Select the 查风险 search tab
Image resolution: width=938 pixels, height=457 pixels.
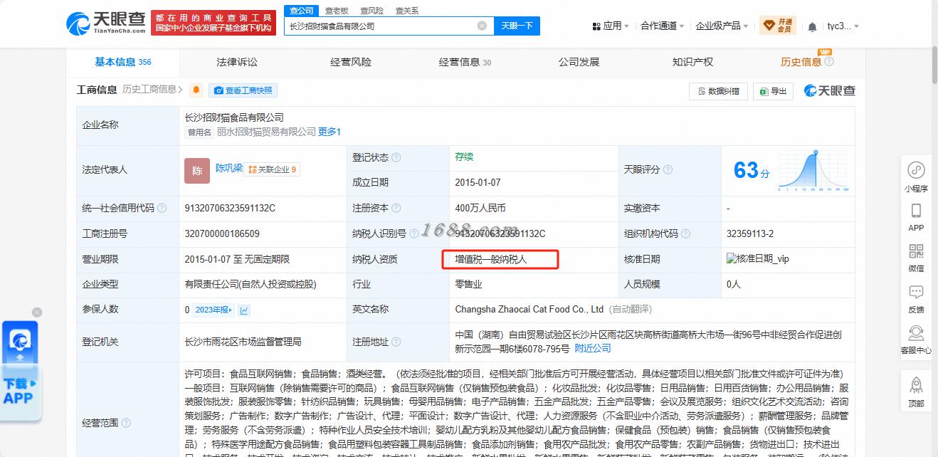[x=371, y=10]
